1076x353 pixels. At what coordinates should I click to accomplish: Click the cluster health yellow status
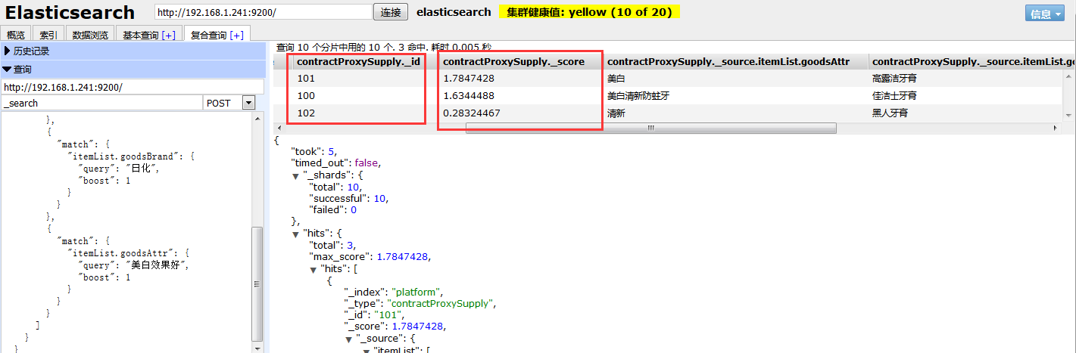tap(589, 12)
